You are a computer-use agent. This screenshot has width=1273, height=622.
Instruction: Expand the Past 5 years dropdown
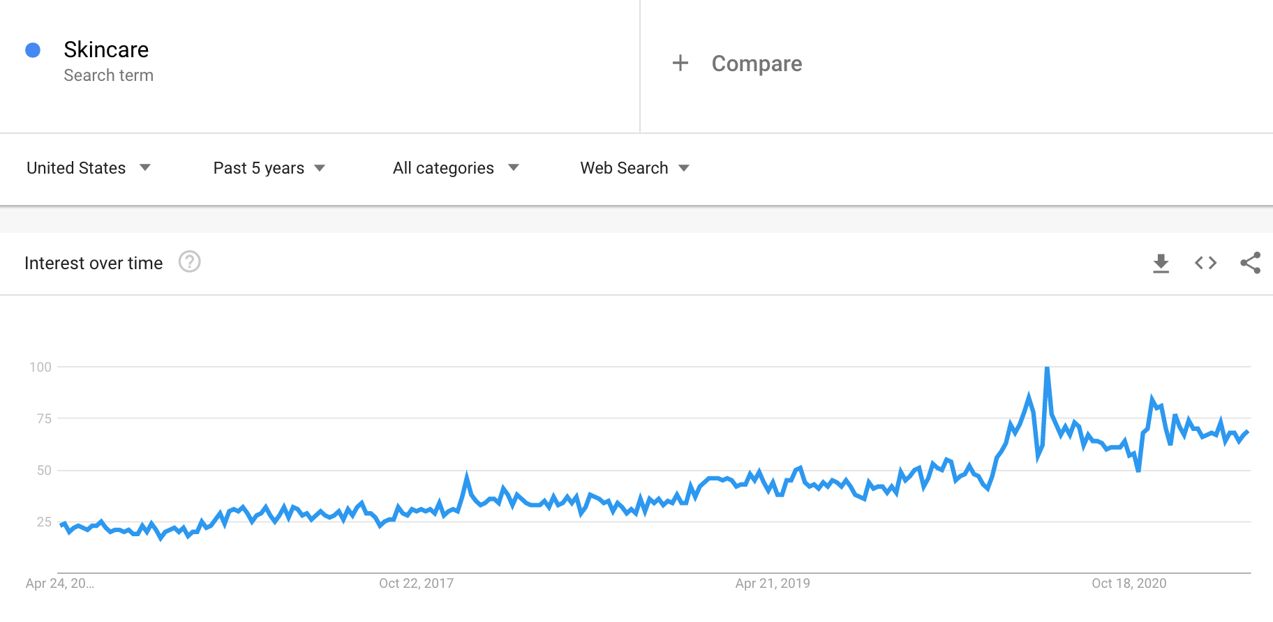(269, 168)
